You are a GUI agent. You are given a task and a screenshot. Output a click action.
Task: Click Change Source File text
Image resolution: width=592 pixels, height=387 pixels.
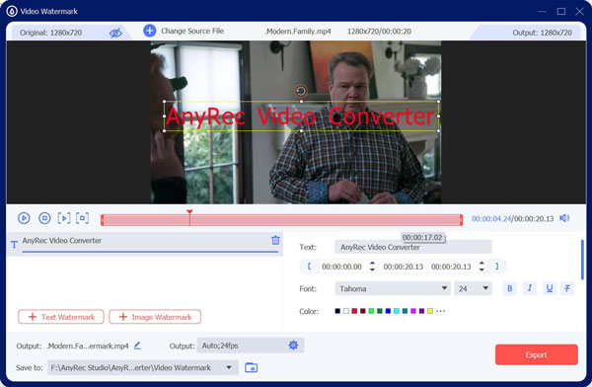tap(192, 31)
